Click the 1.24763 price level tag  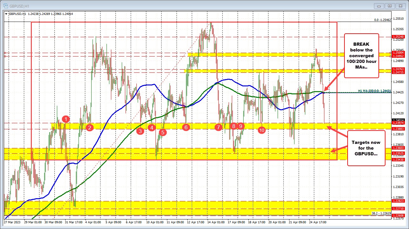pos(399,69)
